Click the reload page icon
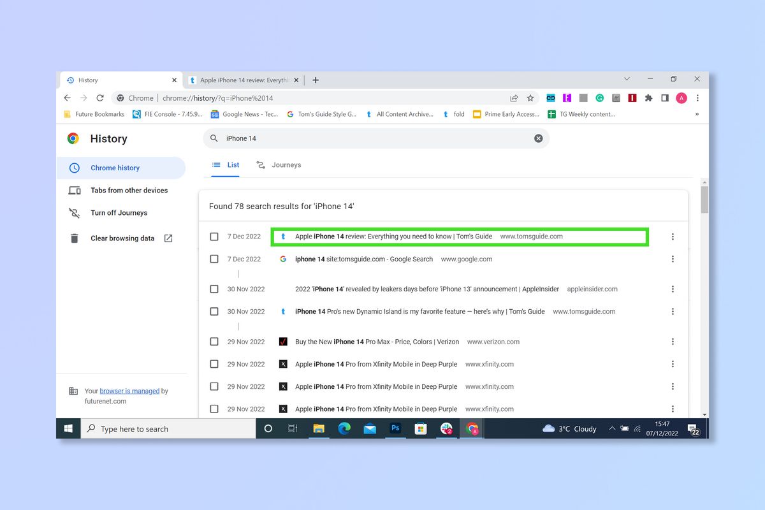 coord(100,98)
